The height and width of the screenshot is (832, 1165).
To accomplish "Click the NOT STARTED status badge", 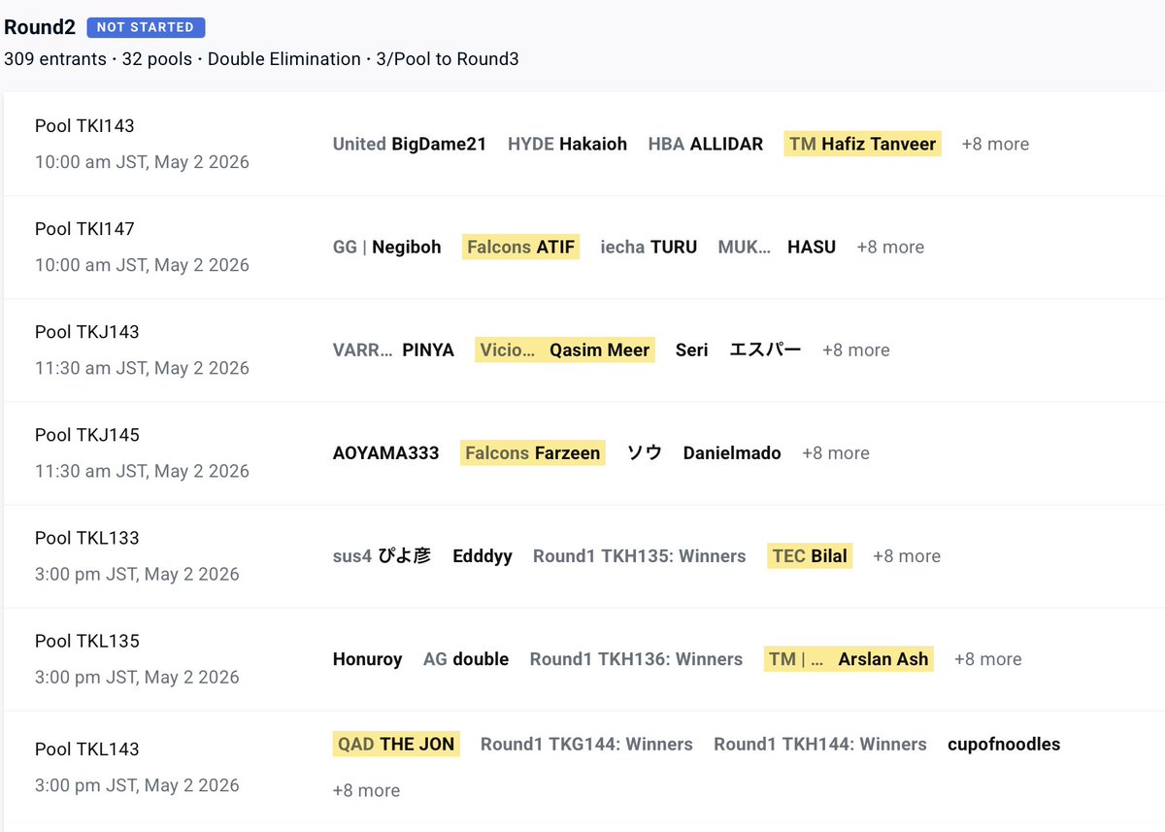I will [x=146, y=27].
